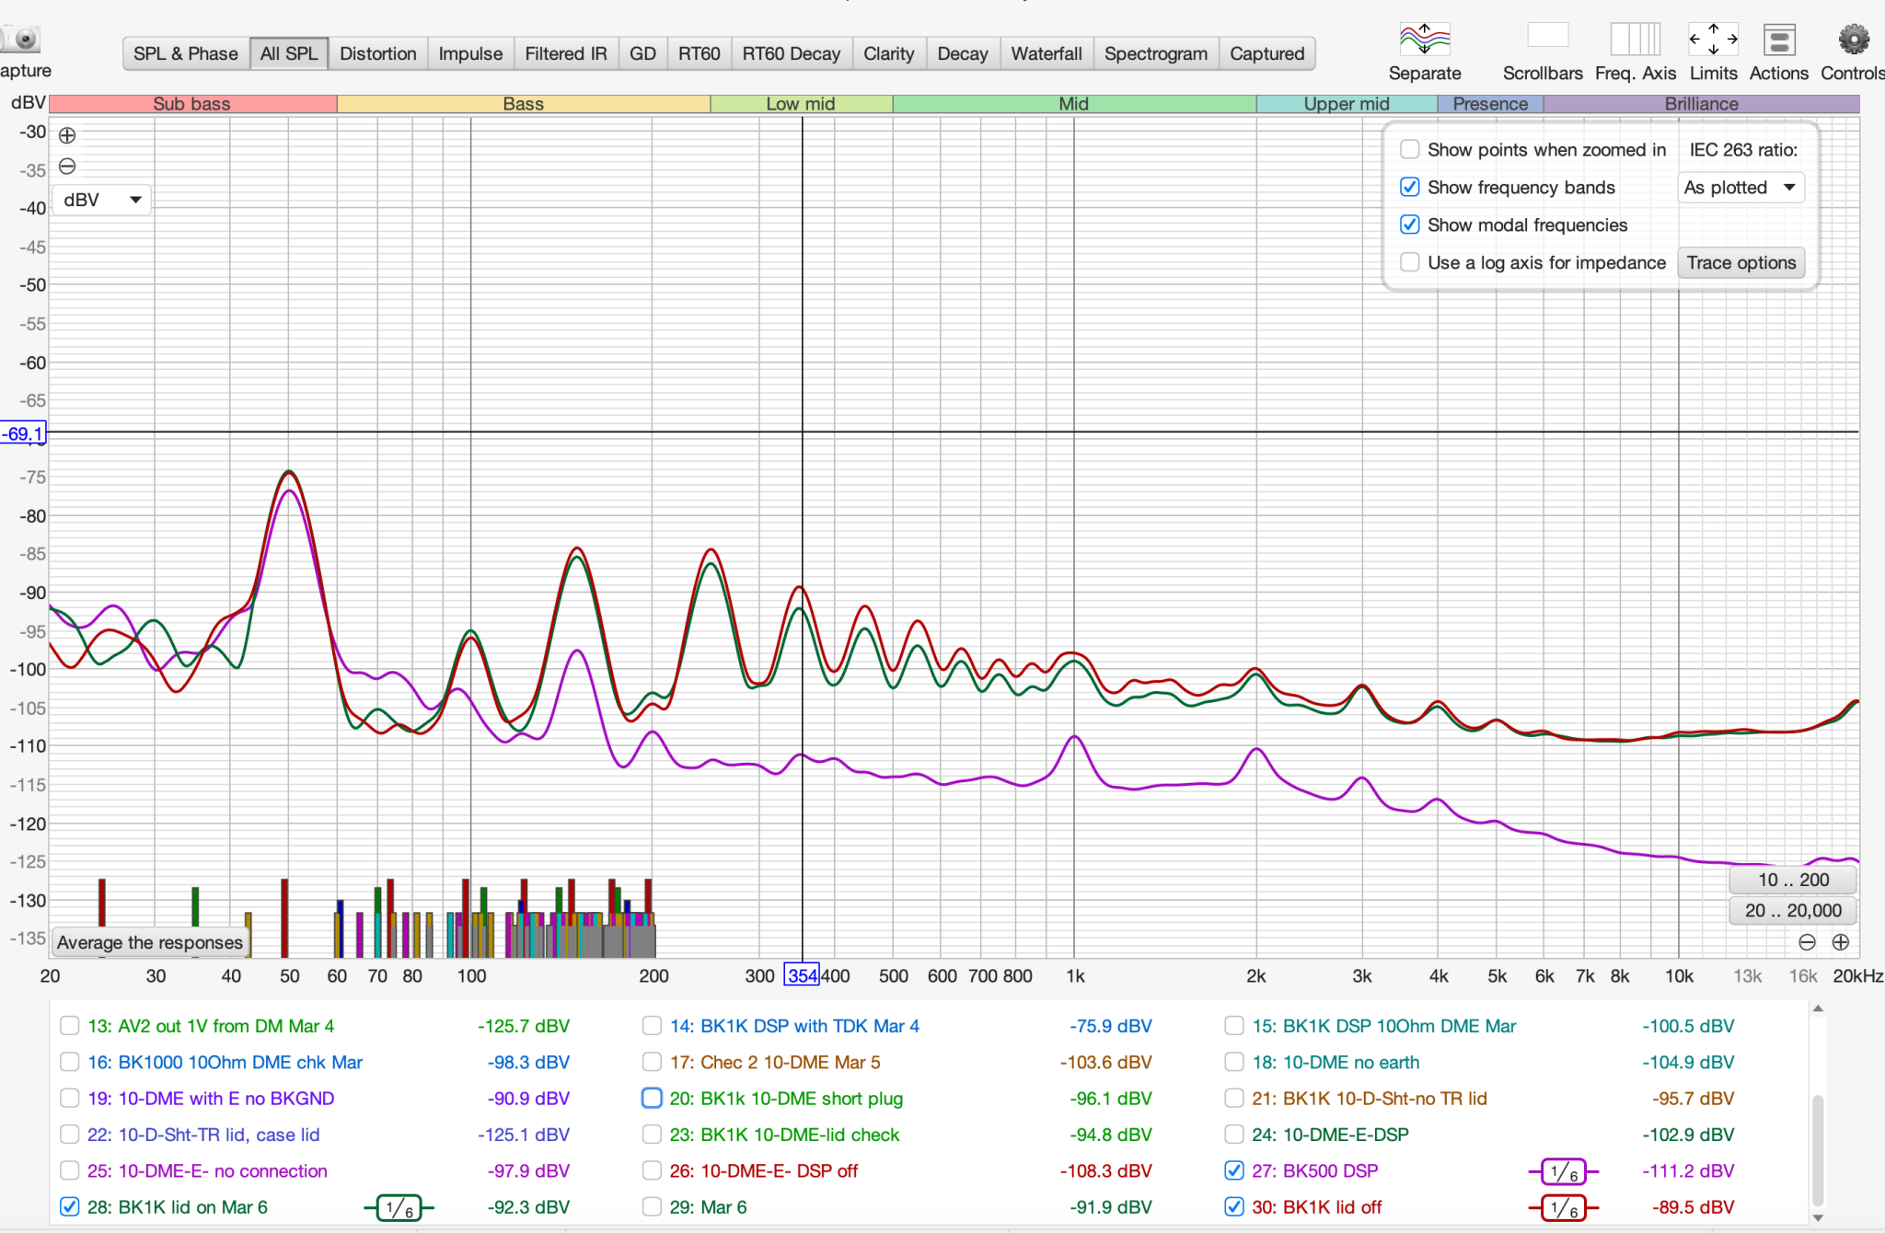This screenshot has width=1885, height=1233.
Task: Uncheck trace 27: BK500 DSP
Action: pos(1234,1170)
